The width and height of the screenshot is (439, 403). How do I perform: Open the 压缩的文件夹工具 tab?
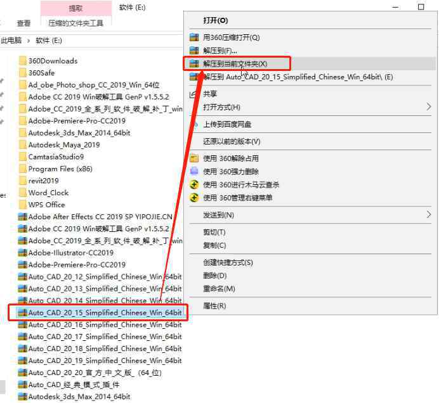(x=76, y=23)
